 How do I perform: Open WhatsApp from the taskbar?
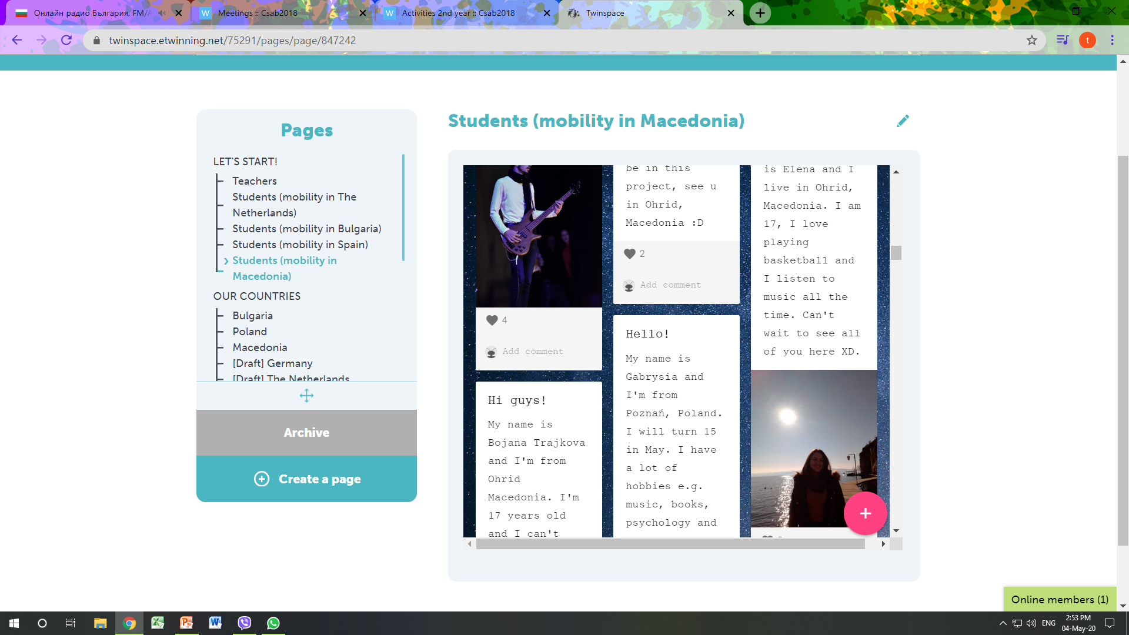tap(273, 623)
